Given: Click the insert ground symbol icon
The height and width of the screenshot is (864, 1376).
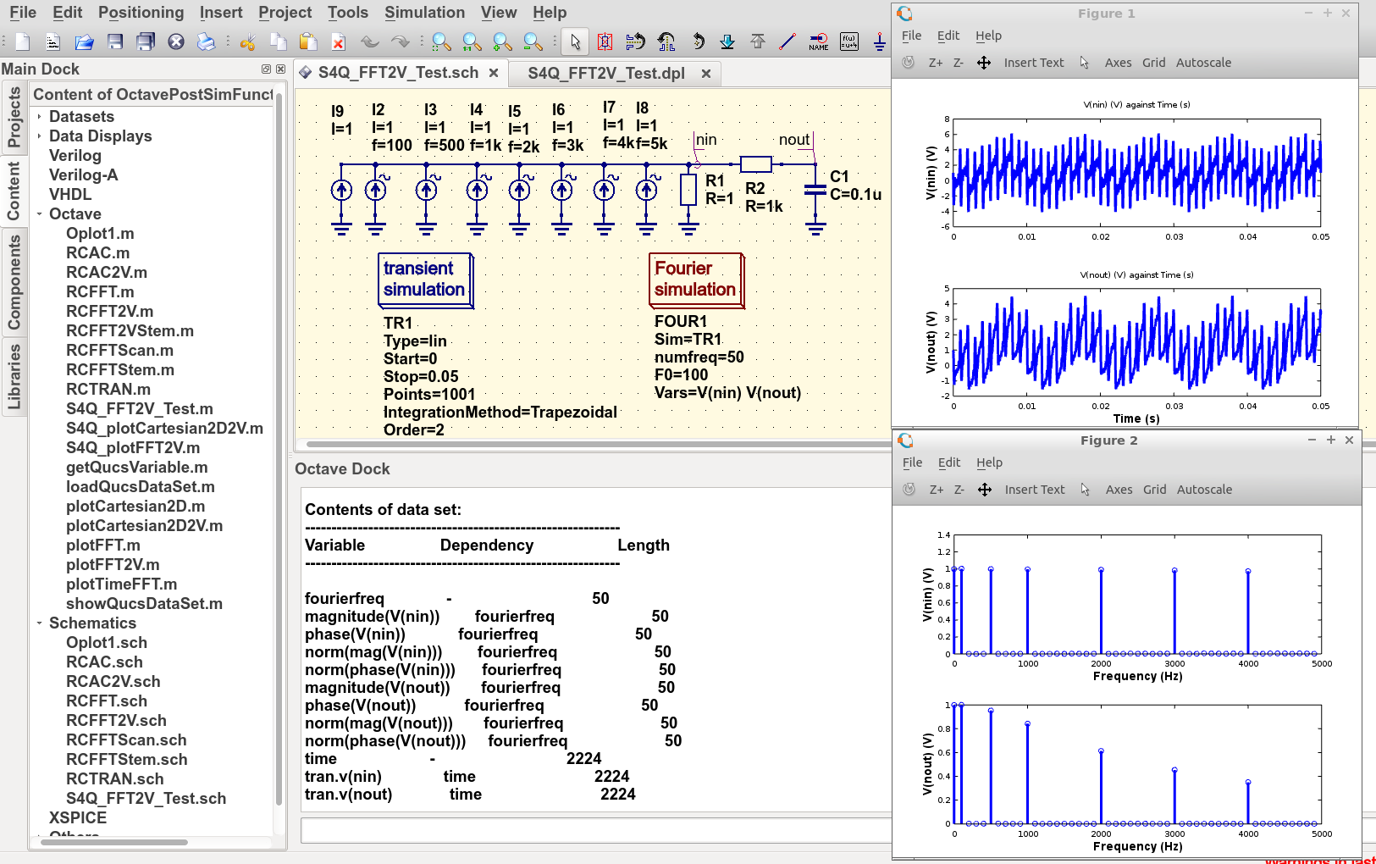Looking at the screenshot, I should click(879, 42).
